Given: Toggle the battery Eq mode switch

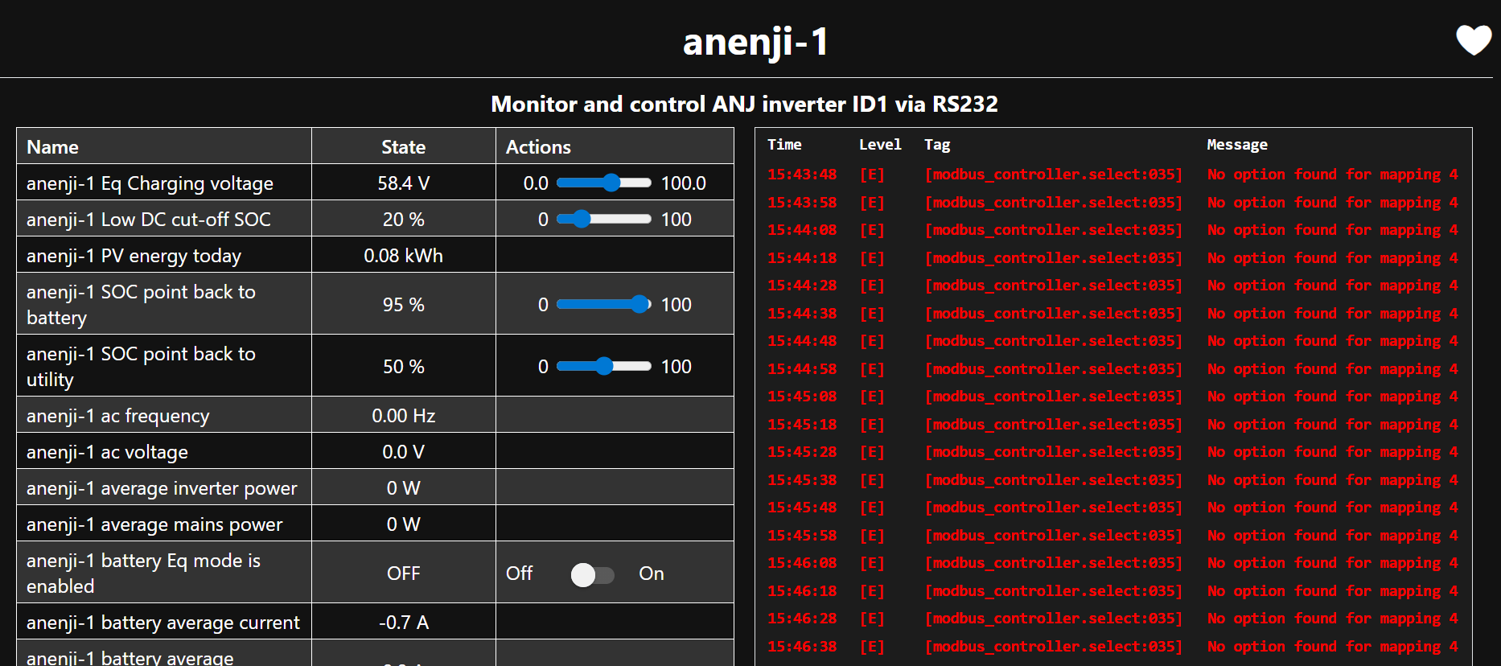Looking at the screenshot, I should click(592, 574).
